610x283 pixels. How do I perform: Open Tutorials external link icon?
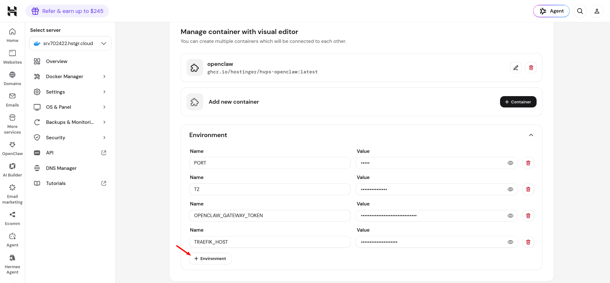(x=104, y=183)
